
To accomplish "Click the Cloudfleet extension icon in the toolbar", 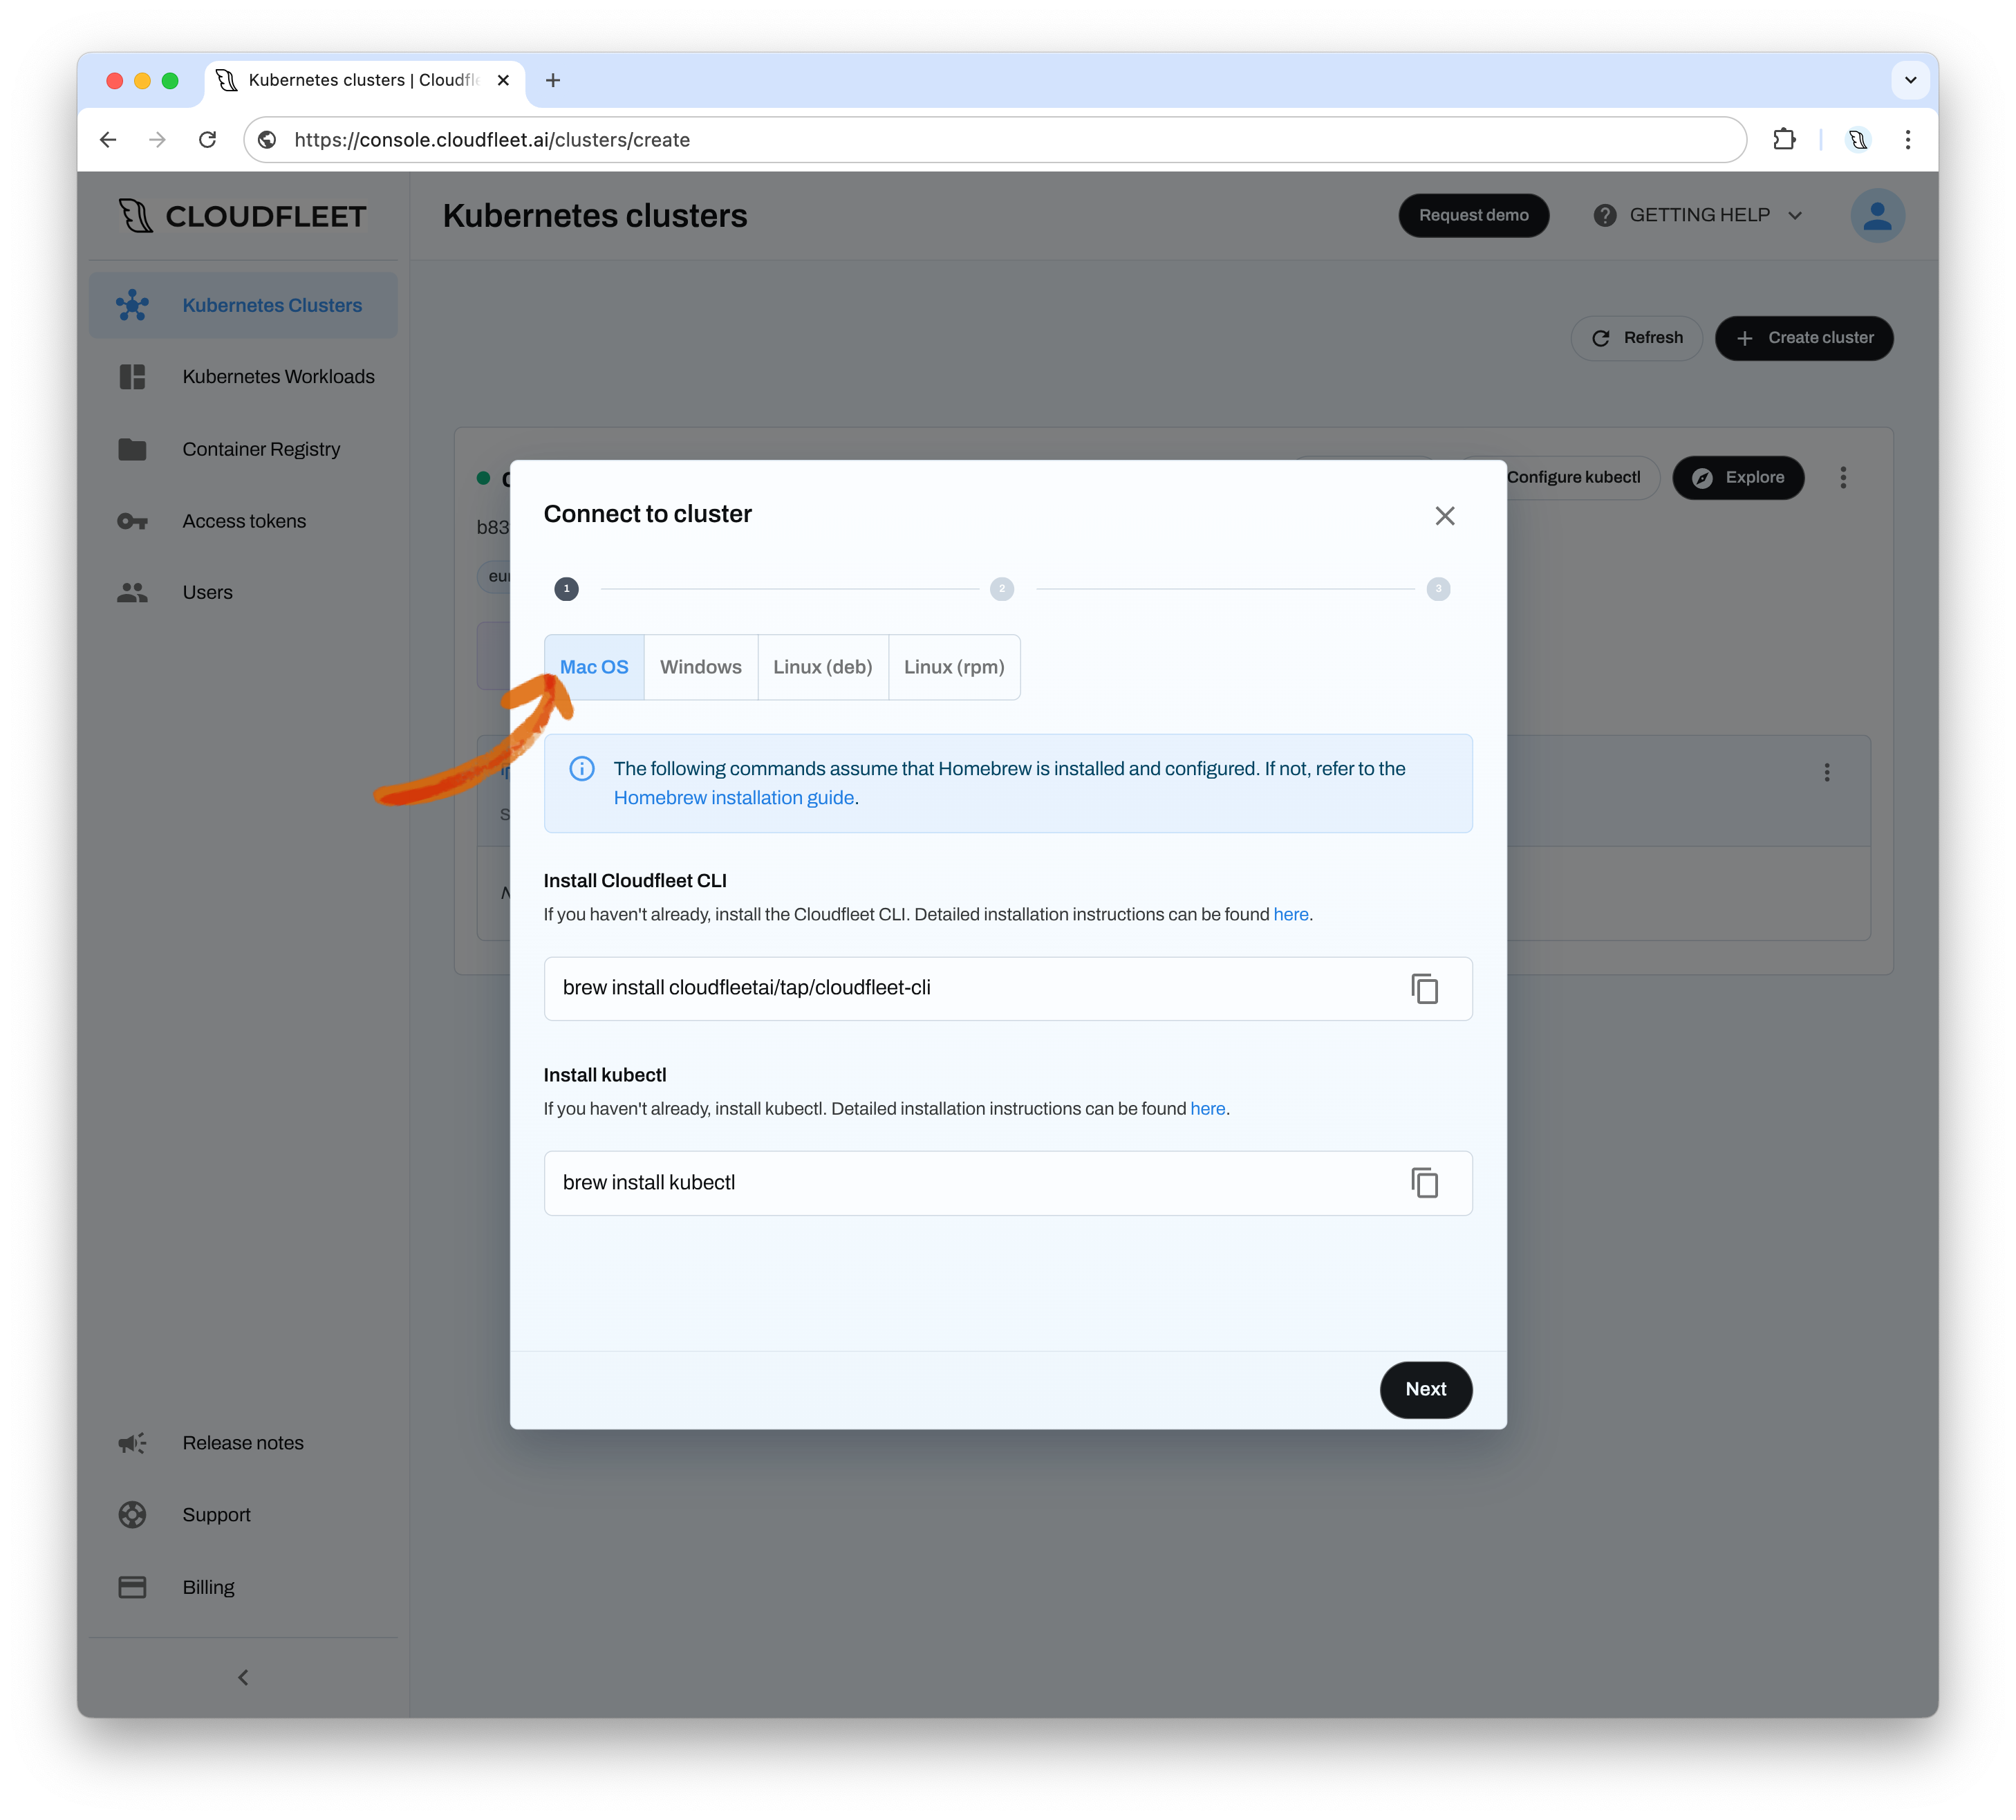I will point(1858,140).
